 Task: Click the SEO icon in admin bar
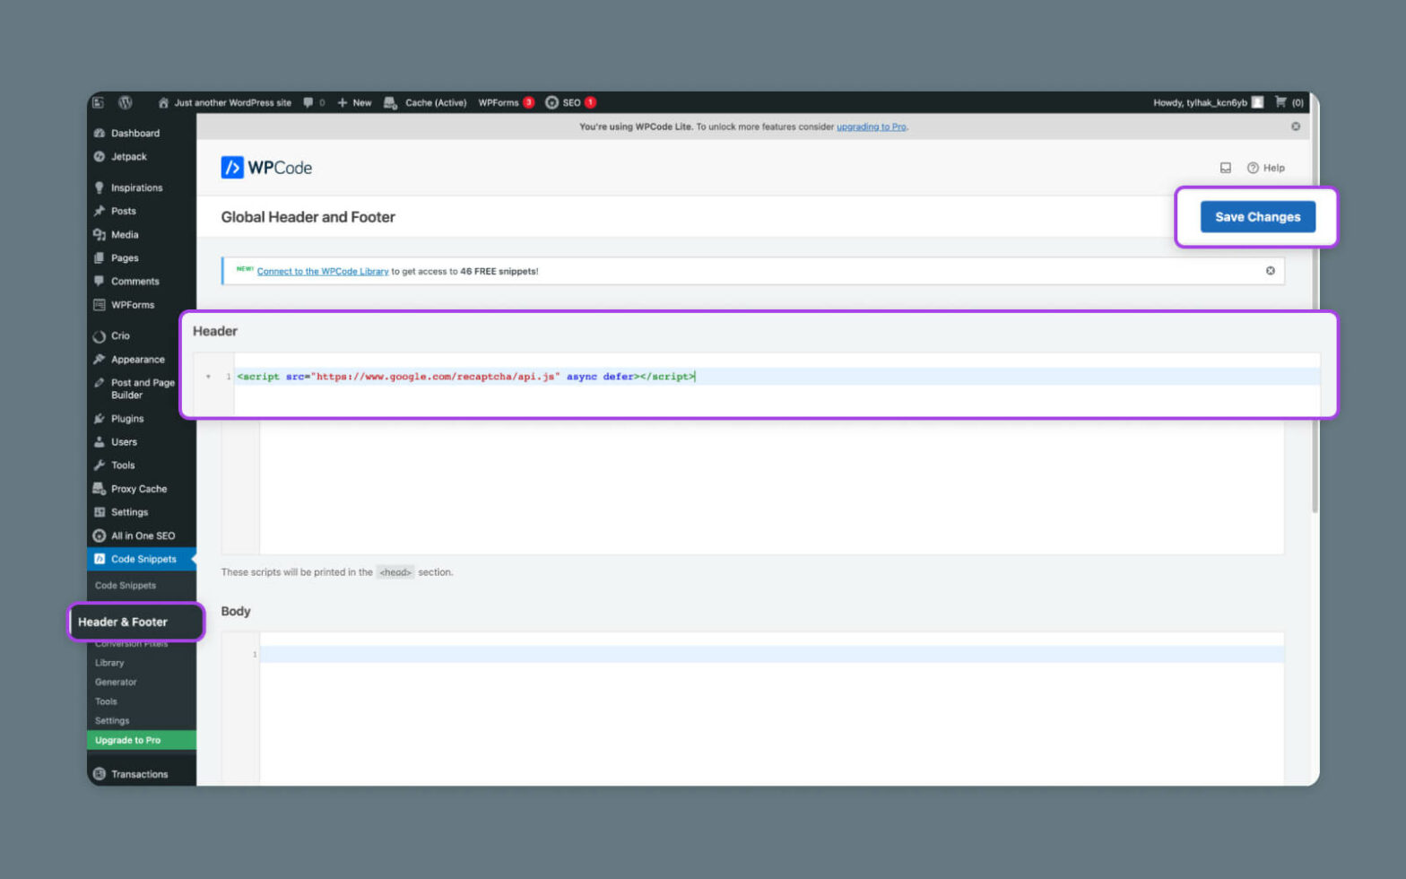click(552, 102)
